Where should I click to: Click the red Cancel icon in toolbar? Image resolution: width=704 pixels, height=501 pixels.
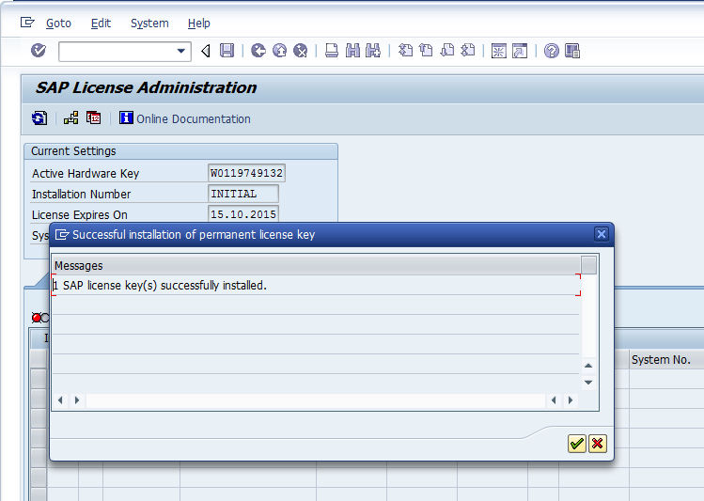click(301, 51)
